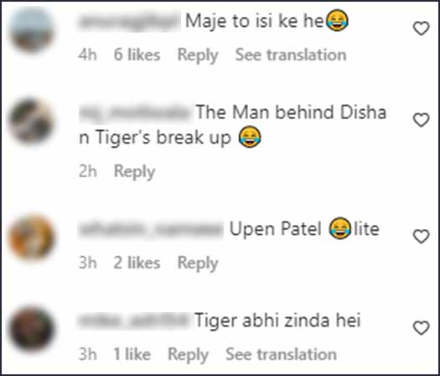The width and height of the screenshot is (440, 376).
Task: Reply to the Upen Patel lite comment
Action: (198, 264)
